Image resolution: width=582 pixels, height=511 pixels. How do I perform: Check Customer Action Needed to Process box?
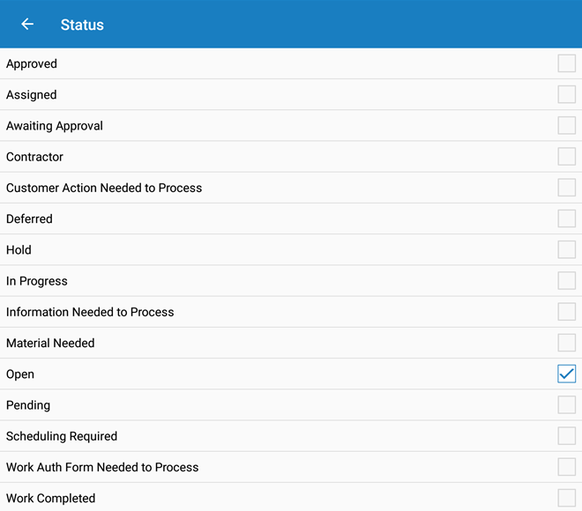pos(566,188)
